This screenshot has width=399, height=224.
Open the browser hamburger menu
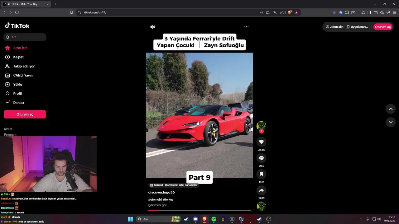pos(394,12)
